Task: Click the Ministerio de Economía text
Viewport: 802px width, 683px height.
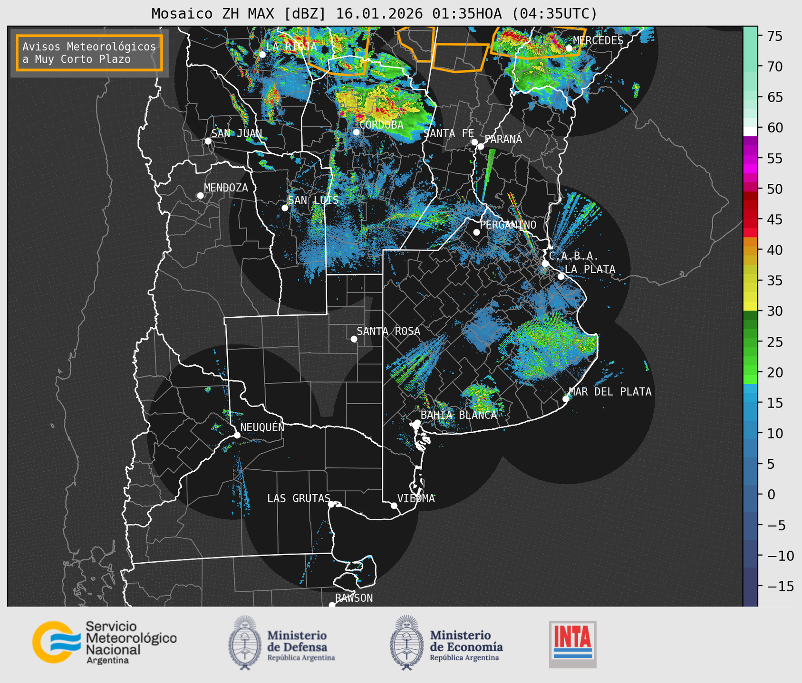Action: pyautogui.click(x=466, y=641)
